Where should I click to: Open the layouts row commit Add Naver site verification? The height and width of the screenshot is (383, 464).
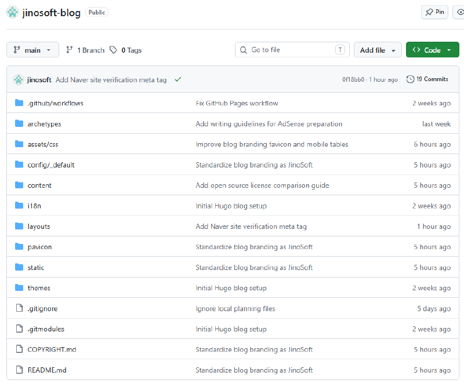pyautogui.click(x=251, y=227)
